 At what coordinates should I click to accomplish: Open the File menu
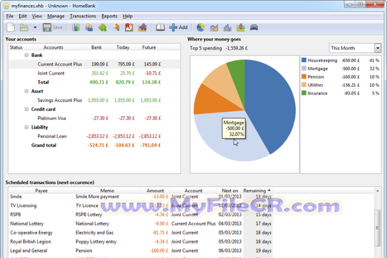tap(10, 16)
